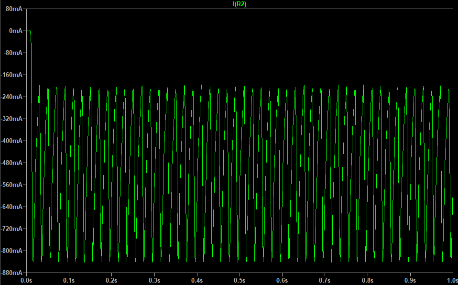Click the -720mA axis label
The height and width of the screenshot is (285, 458).
tap(11, 229)
